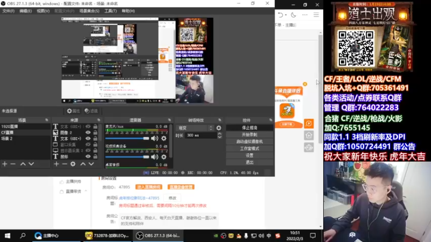Viewport: 431px width, 242px height.
Task: Open Windows Start button on taskbar
Action: pos(8,236)
